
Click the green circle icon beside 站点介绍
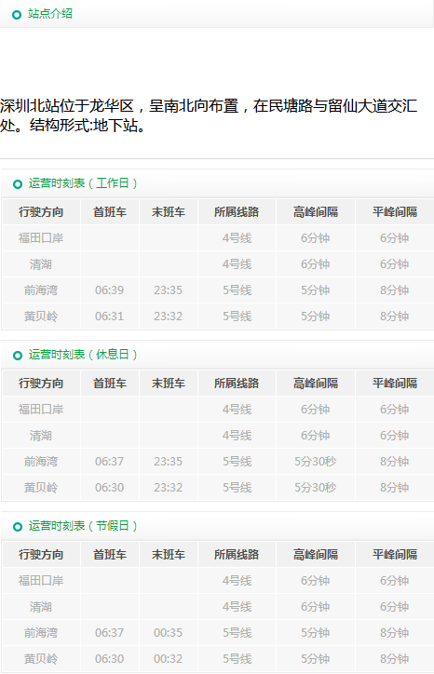coord(17,15)
